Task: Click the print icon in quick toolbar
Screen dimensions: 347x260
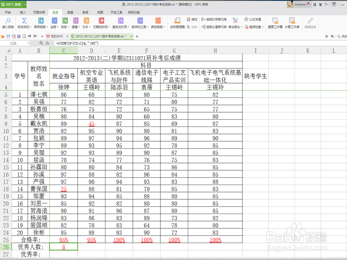Action: pyautogui.click(x=19, y=36)
